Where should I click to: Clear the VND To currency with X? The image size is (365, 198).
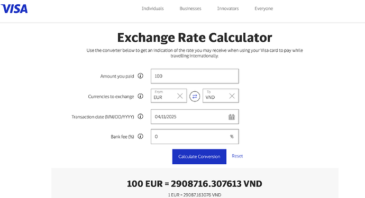pyautogui.click(x=232, y=96)
